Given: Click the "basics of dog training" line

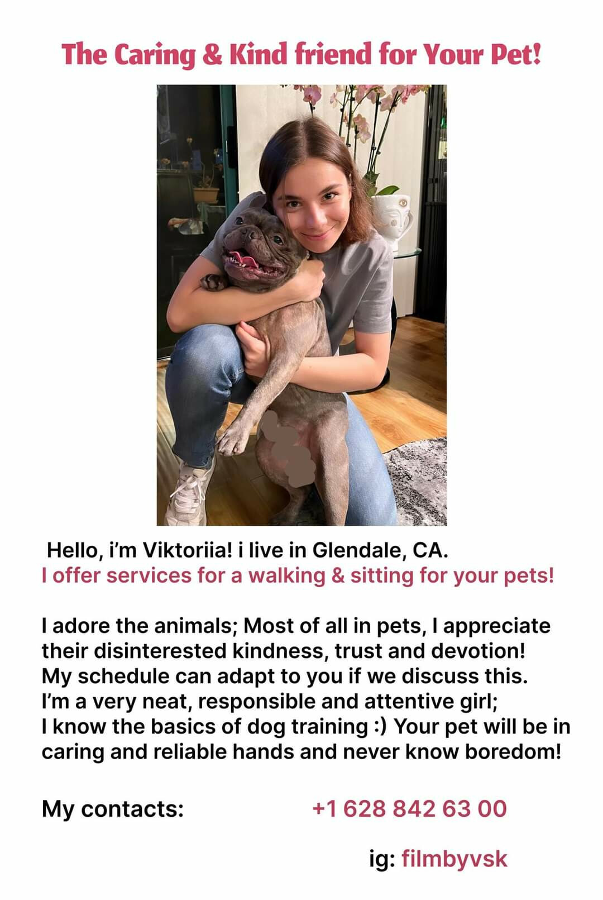Looking at the screenshot, I should tap(306, 726).
